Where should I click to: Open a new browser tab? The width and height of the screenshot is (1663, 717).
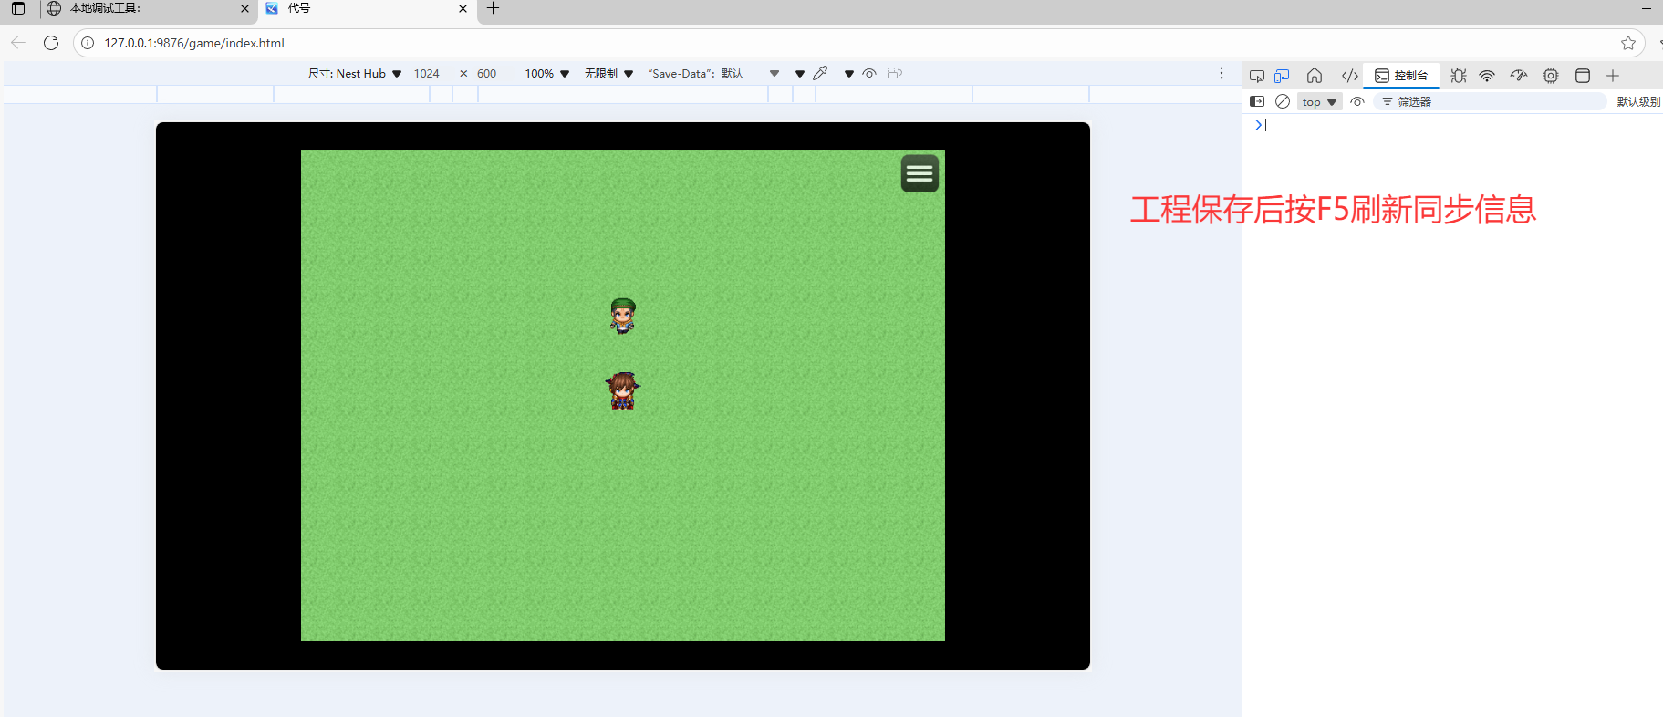coord(493,8)
